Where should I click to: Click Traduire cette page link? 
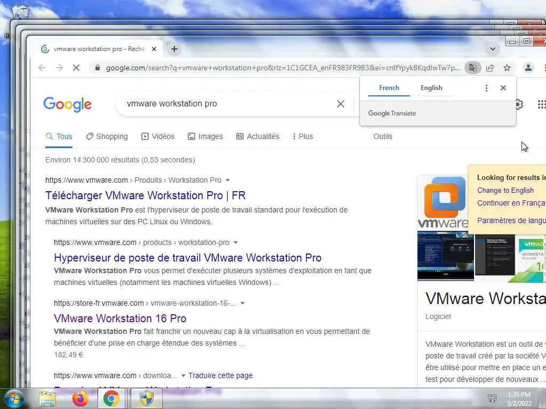[220, 375]
